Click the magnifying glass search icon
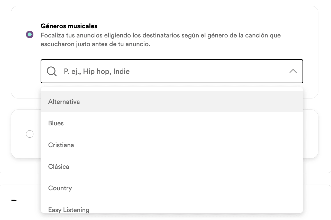331x220 pixels. point(51,71)
